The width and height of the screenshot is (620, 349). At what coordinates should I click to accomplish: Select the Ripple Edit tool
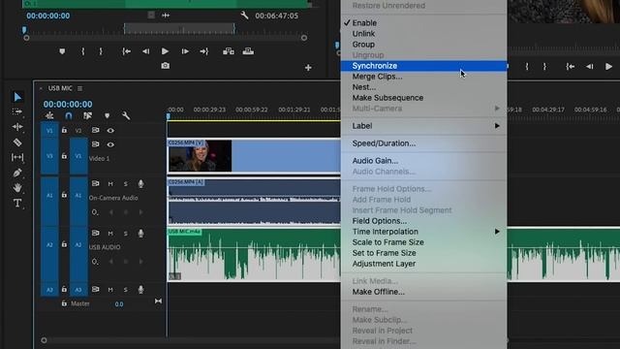point(17,127)
